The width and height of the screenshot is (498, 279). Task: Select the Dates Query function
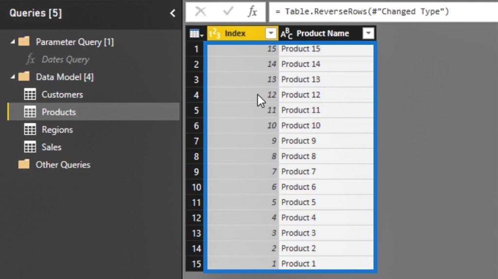(x=66, y=59)
